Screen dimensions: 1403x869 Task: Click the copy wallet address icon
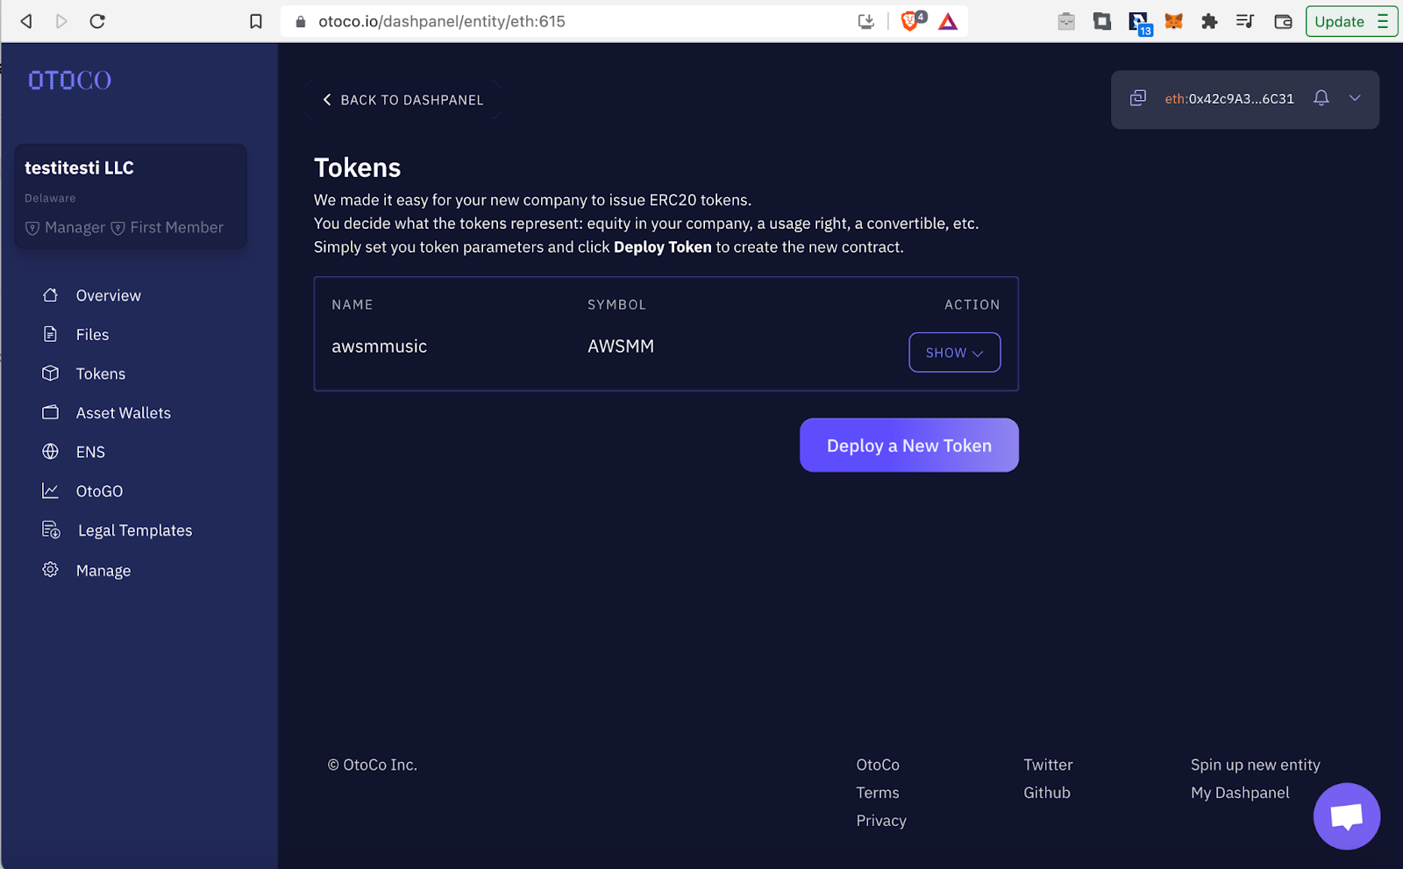[1138, 98]
